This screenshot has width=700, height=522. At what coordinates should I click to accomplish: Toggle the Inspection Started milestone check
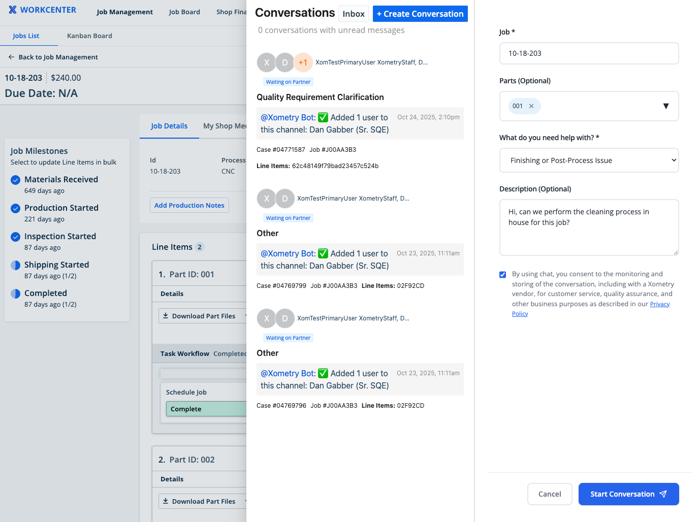point(16,237)
